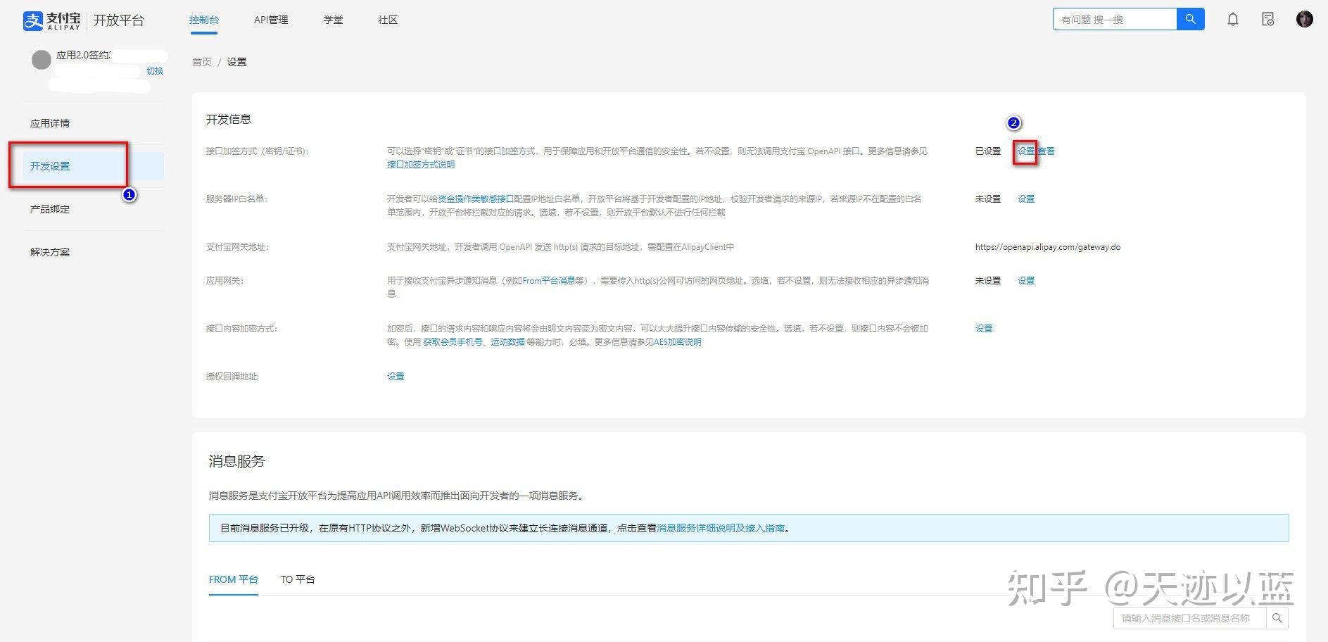The height and width of the screenshot is (642, 1328).
Task: Click the gateway URL openapi.alipay.com text
Action: 1048,247
